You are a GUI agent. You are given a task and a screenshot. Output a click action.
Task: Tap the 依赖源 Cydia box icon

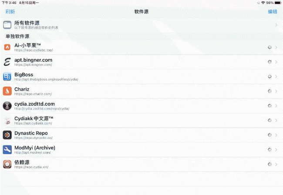(7, 164)
